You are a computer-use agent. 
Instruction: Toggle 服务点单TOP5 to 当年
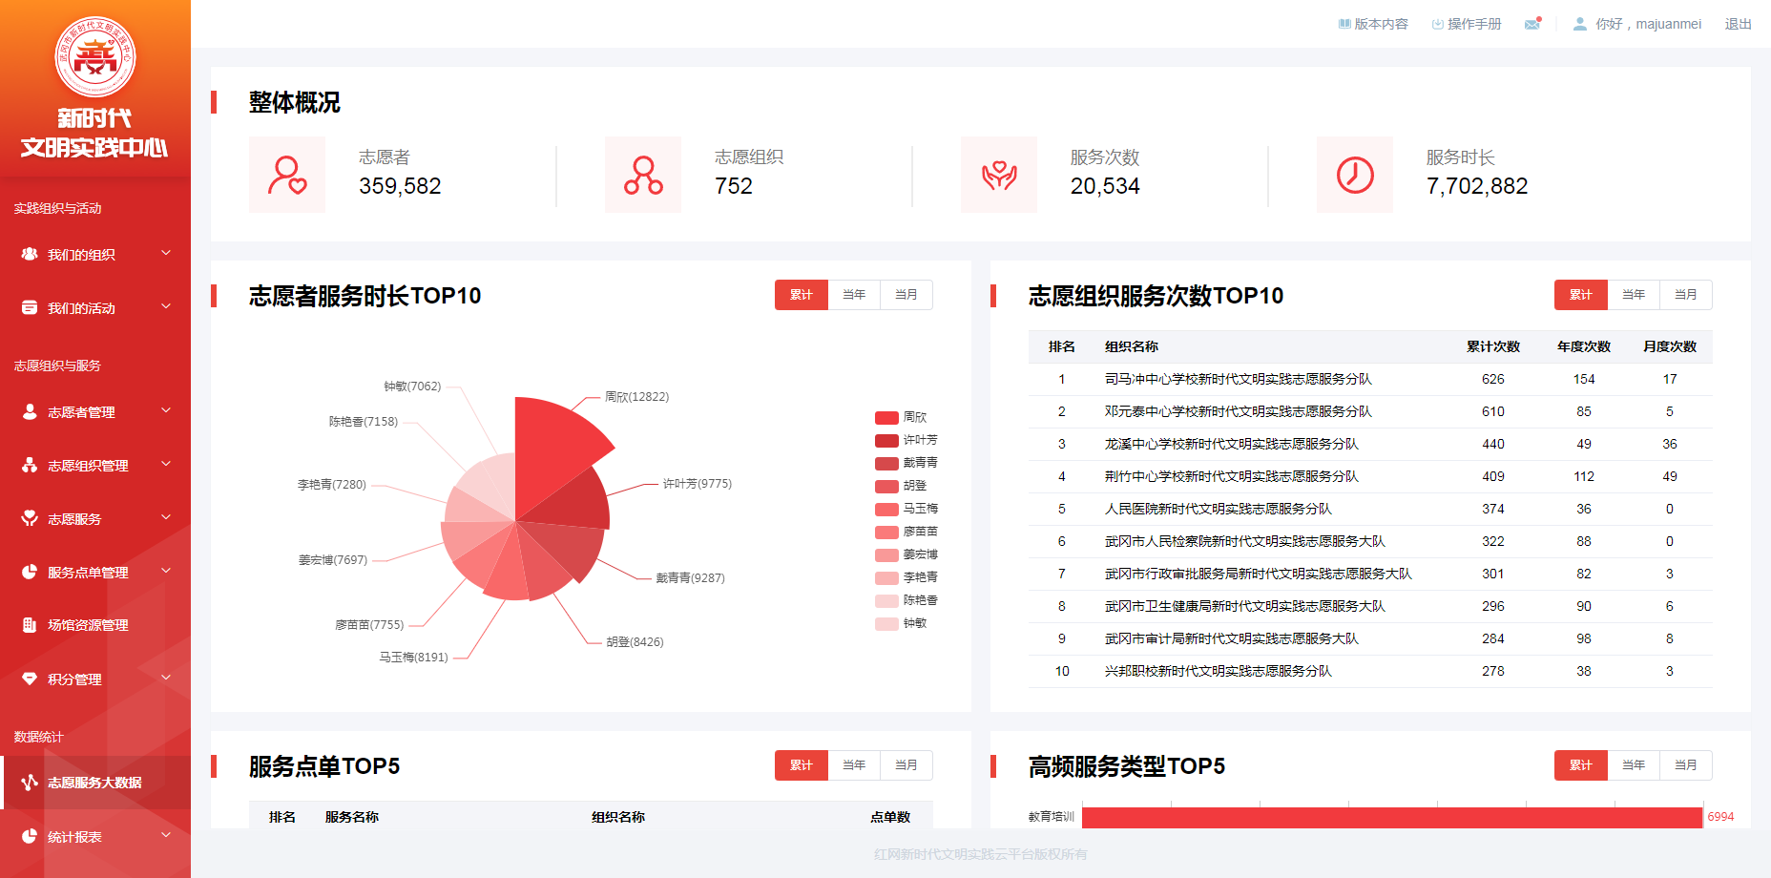click(854, 765)
